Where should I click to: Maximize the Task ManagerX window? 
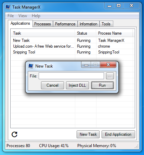pyautogui.click(x=119, y=5)
